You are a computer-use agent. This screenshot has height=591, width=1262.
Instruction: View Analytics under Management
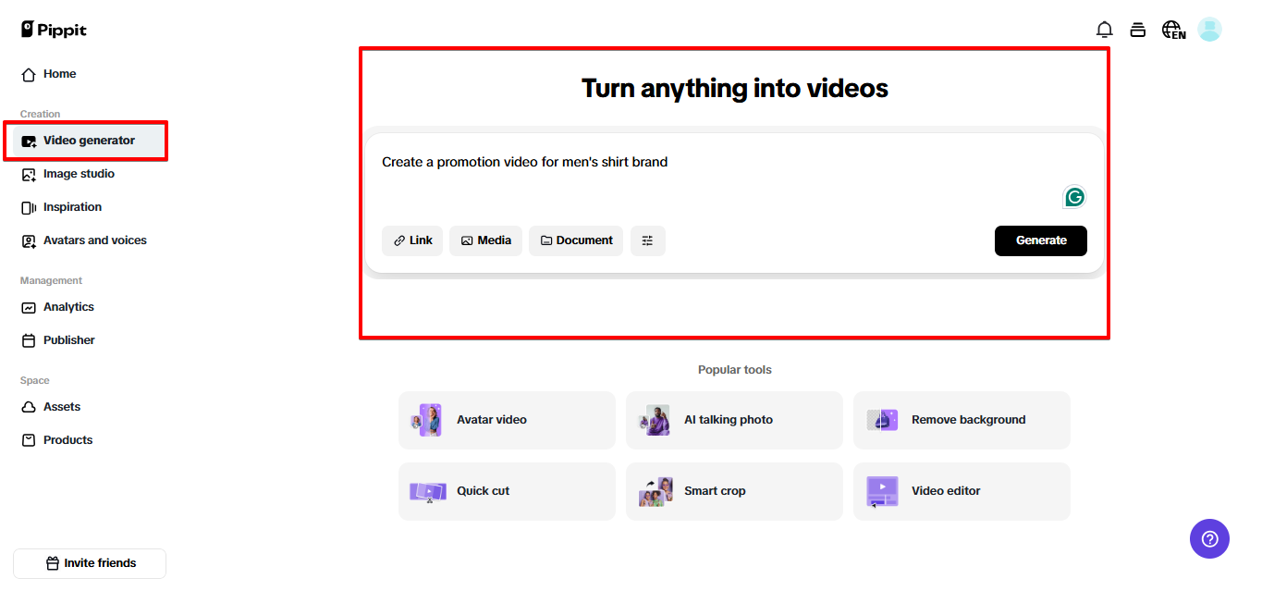(68, 307)
